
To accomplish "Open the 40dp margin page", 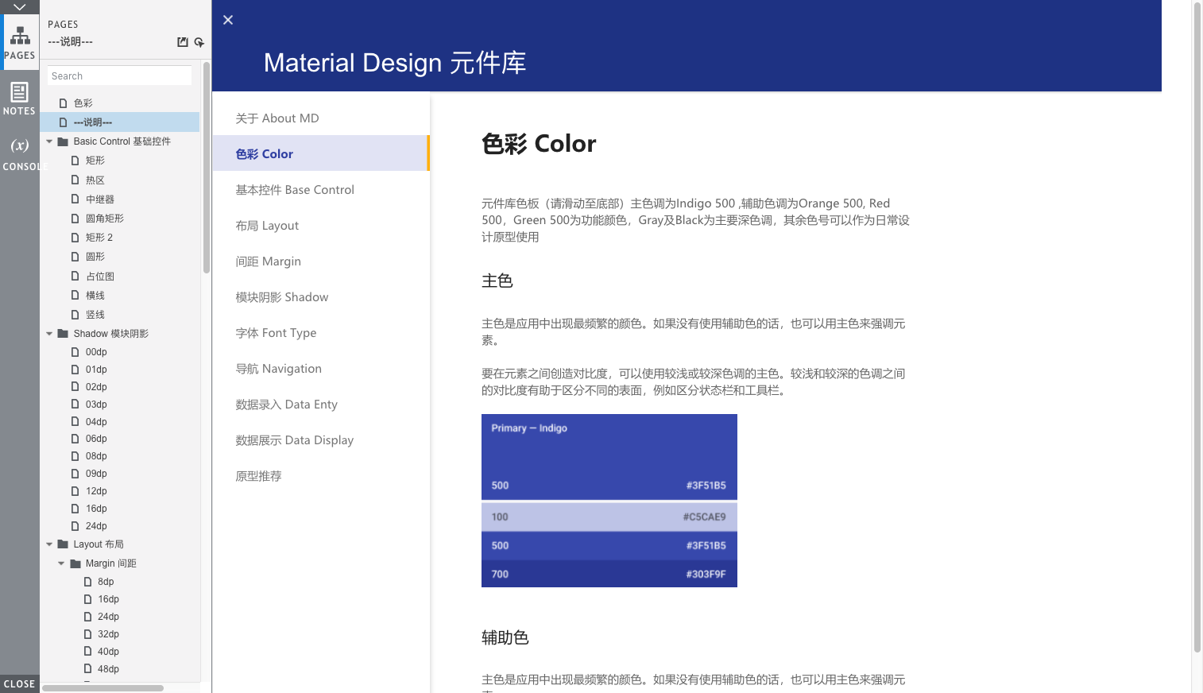I will (x=107, y=652).
